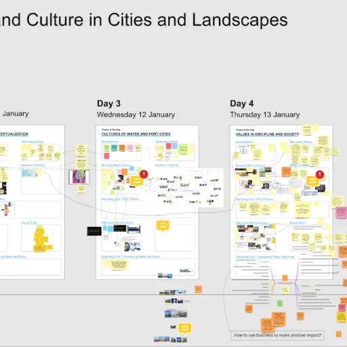Select the mind map image overlapping Day 3 Hands-on Activity

point(184,188)
